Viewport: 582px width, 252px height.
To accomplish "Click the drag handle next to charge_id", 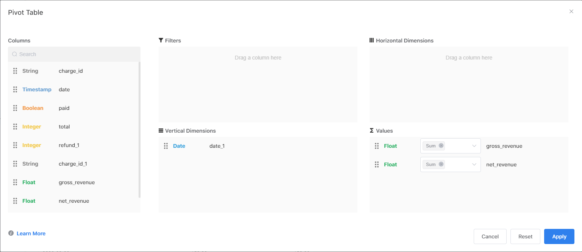I will (15, 71).
